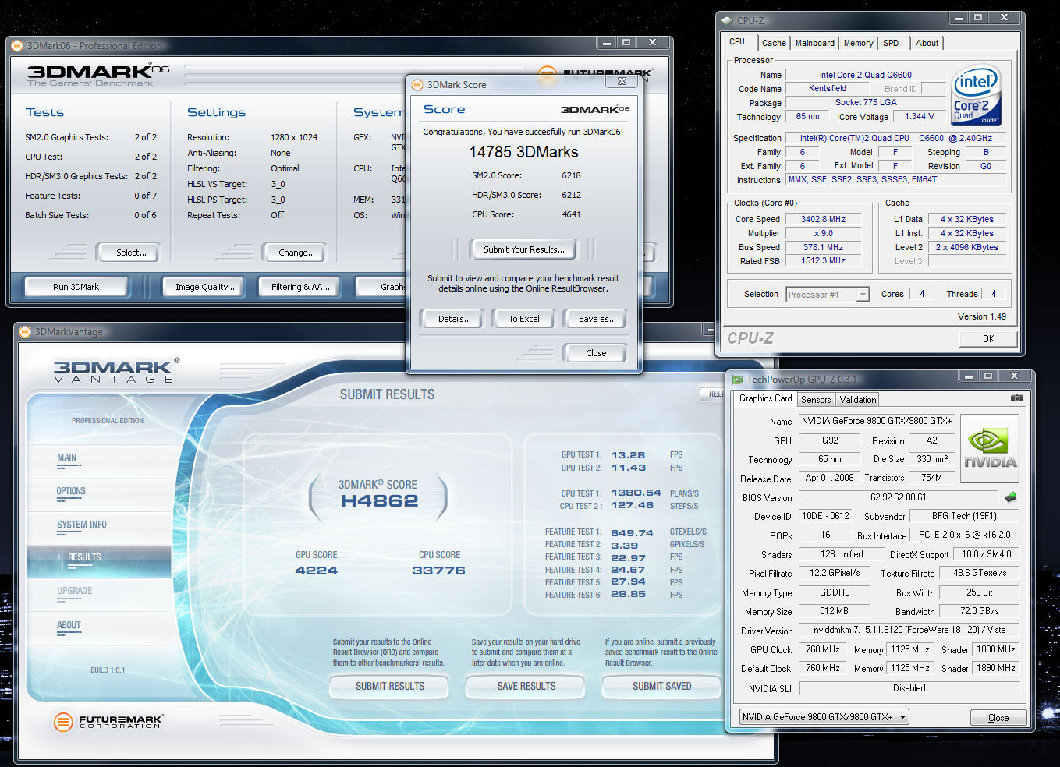Screen dimensions: 1060x767
Task: Click the Submit Your Results button
Action: pyautogui.click(x=523, y=249)
